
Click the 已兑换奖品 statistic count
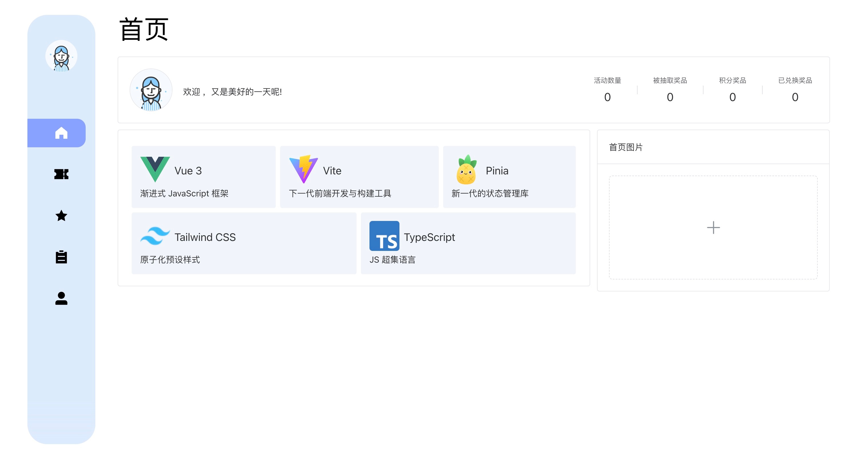point(795,97)
